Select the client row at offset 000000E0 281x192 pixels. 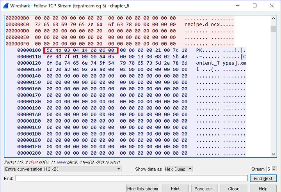point(120,37)
